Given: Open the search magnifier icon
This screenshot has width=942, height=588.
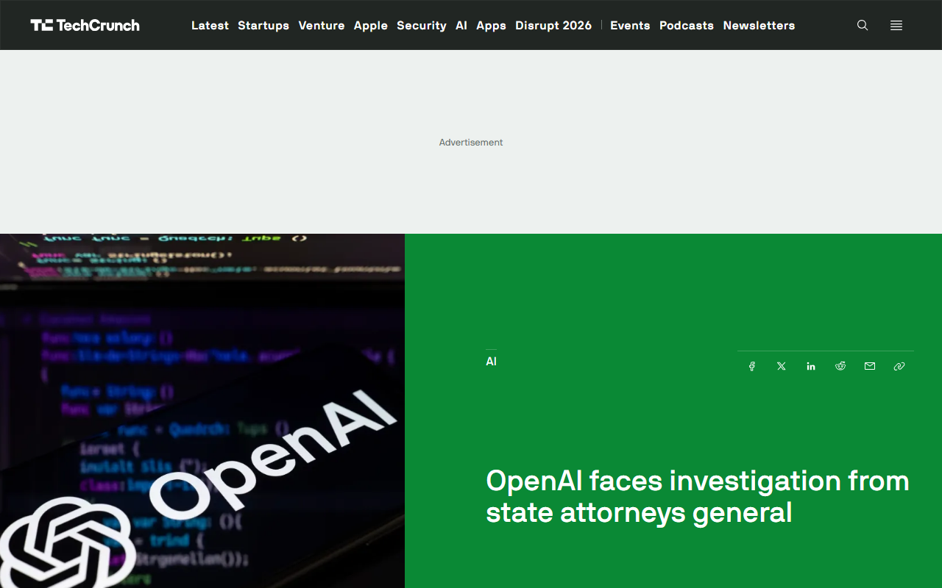Looking at the screenshot, I should [x=863, y=25].
